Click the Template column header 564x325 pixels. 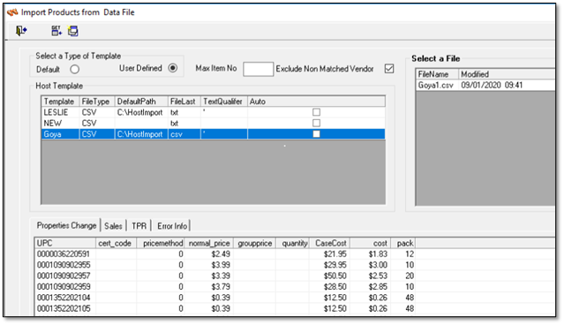click(x=60, y=102)
